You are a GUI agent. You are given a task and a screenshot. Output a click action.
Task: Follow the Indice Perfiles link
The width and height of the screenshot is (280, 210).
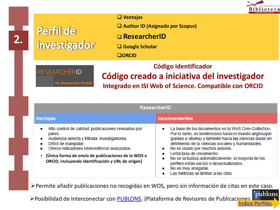pos(255,203)
